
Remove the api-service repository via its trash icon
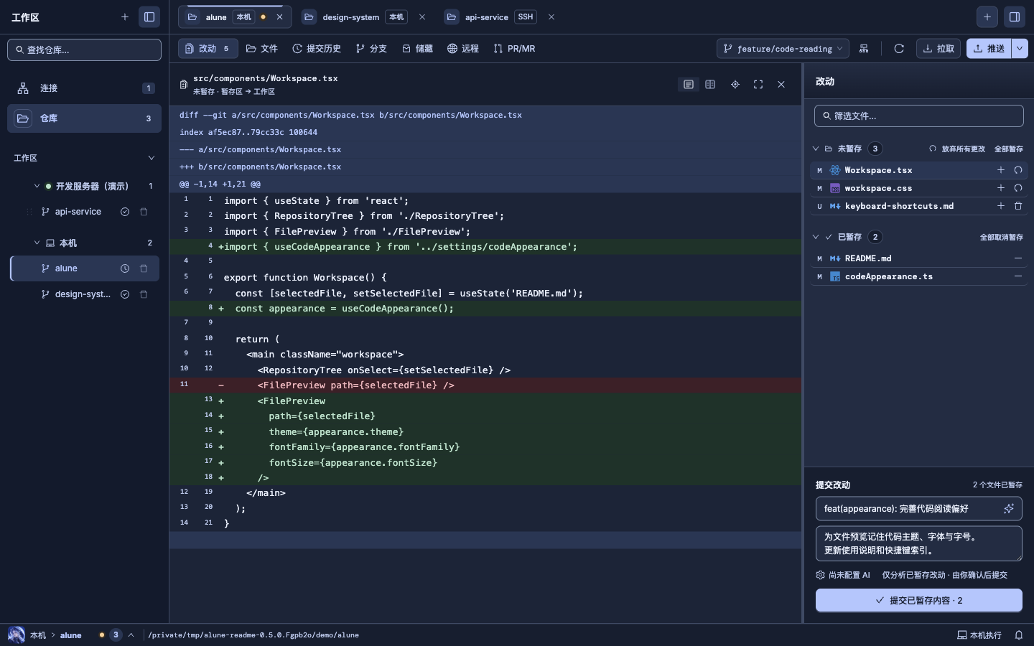tap(144, 212)
